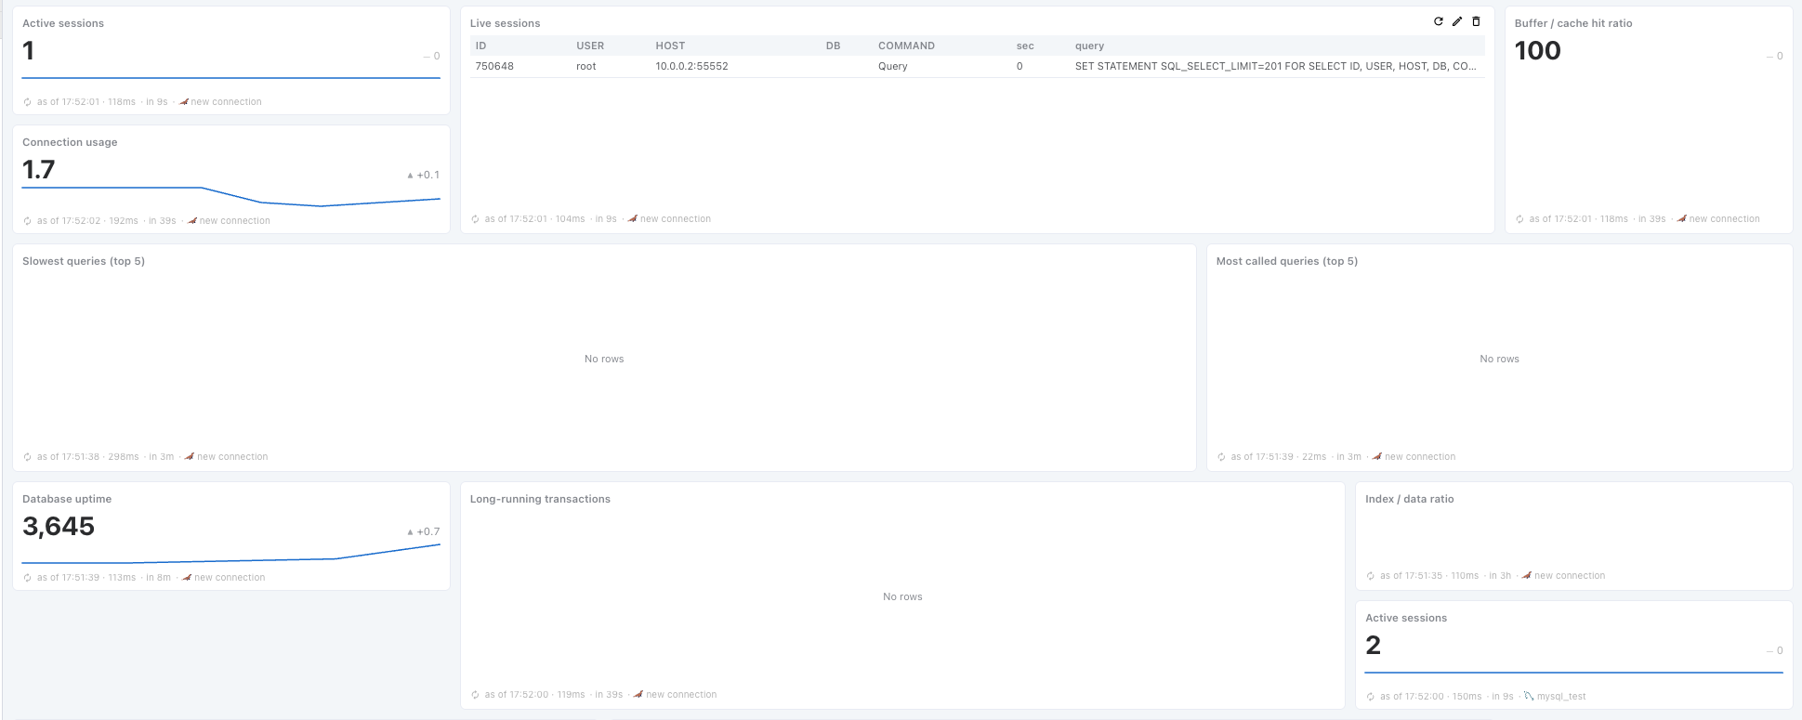
Task: Click host cell 10.0.0.2:55552
Action: click(x=691, y=66)
